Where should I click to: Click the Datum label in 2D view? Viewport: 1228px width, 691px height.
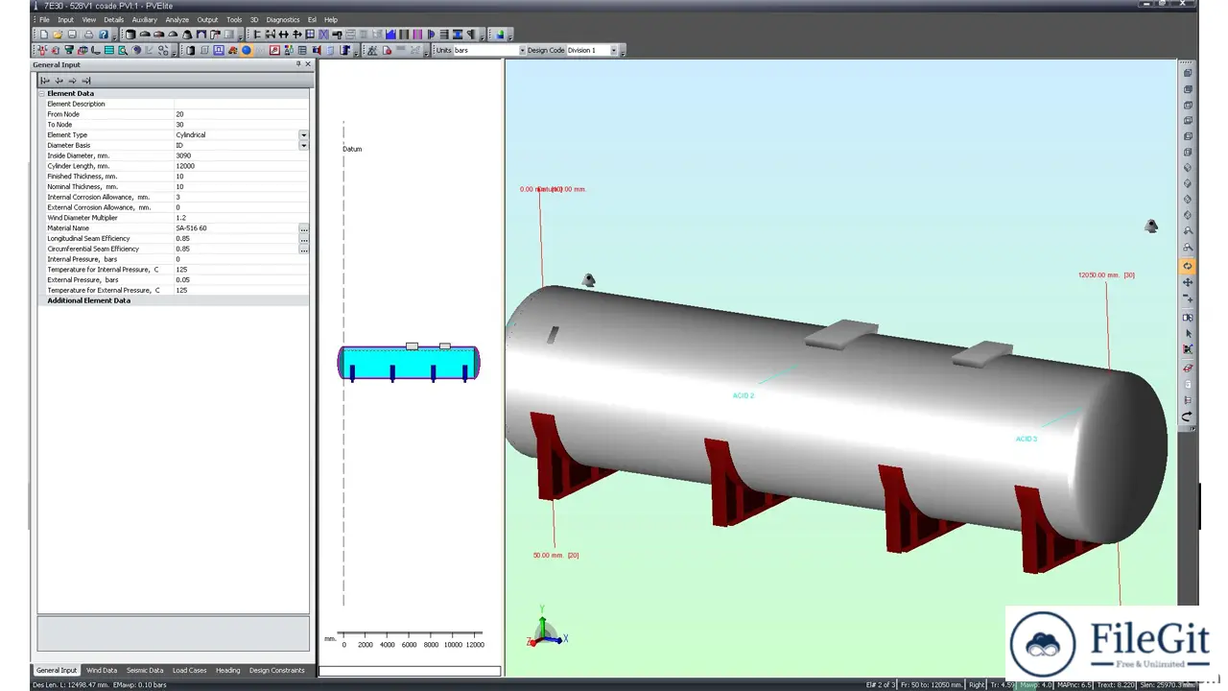pyautogui.click(x=352, y=149)
